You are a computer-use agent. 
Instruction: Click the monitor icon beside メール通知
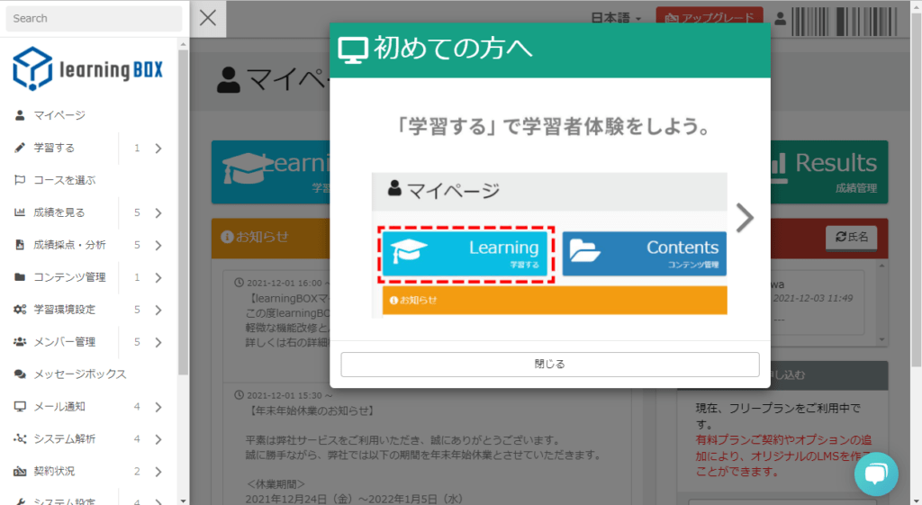tap(20, 406)
